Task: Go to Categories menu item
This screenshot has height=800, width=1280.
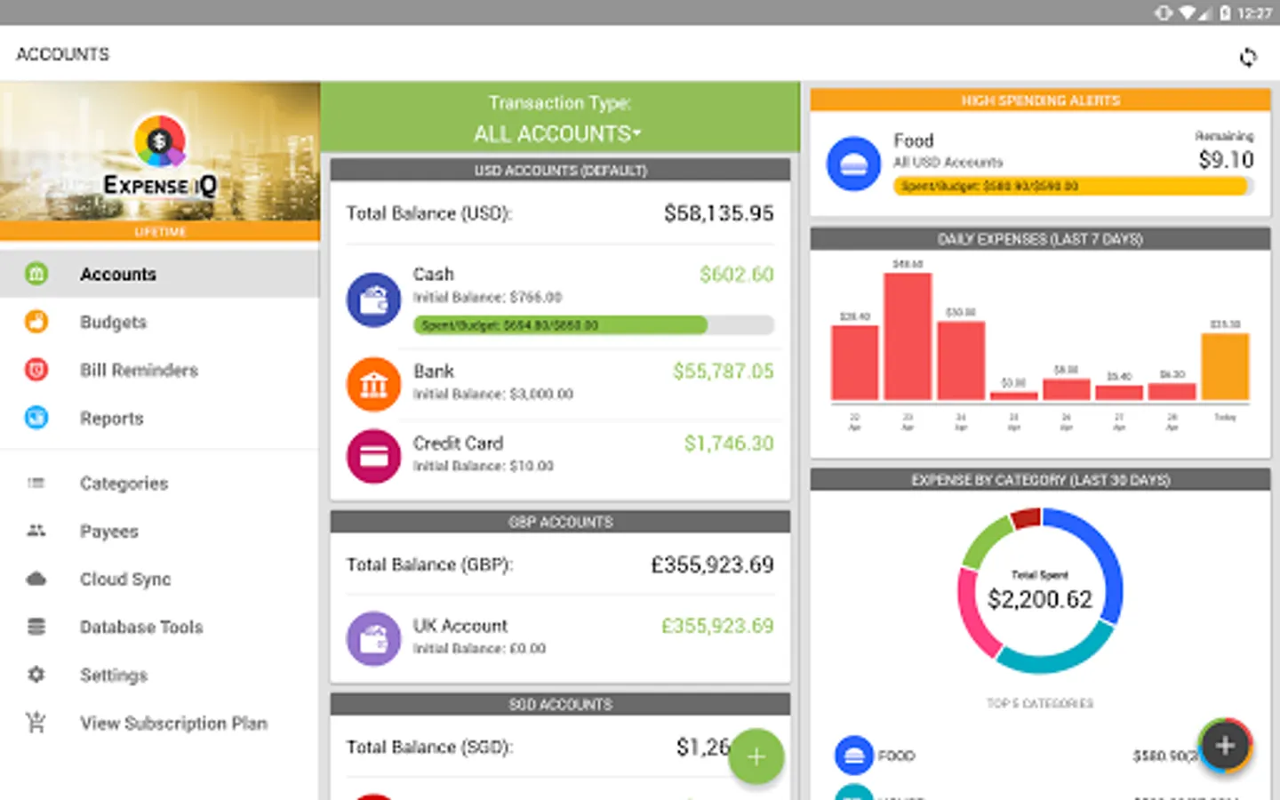Action: [160, 483]
